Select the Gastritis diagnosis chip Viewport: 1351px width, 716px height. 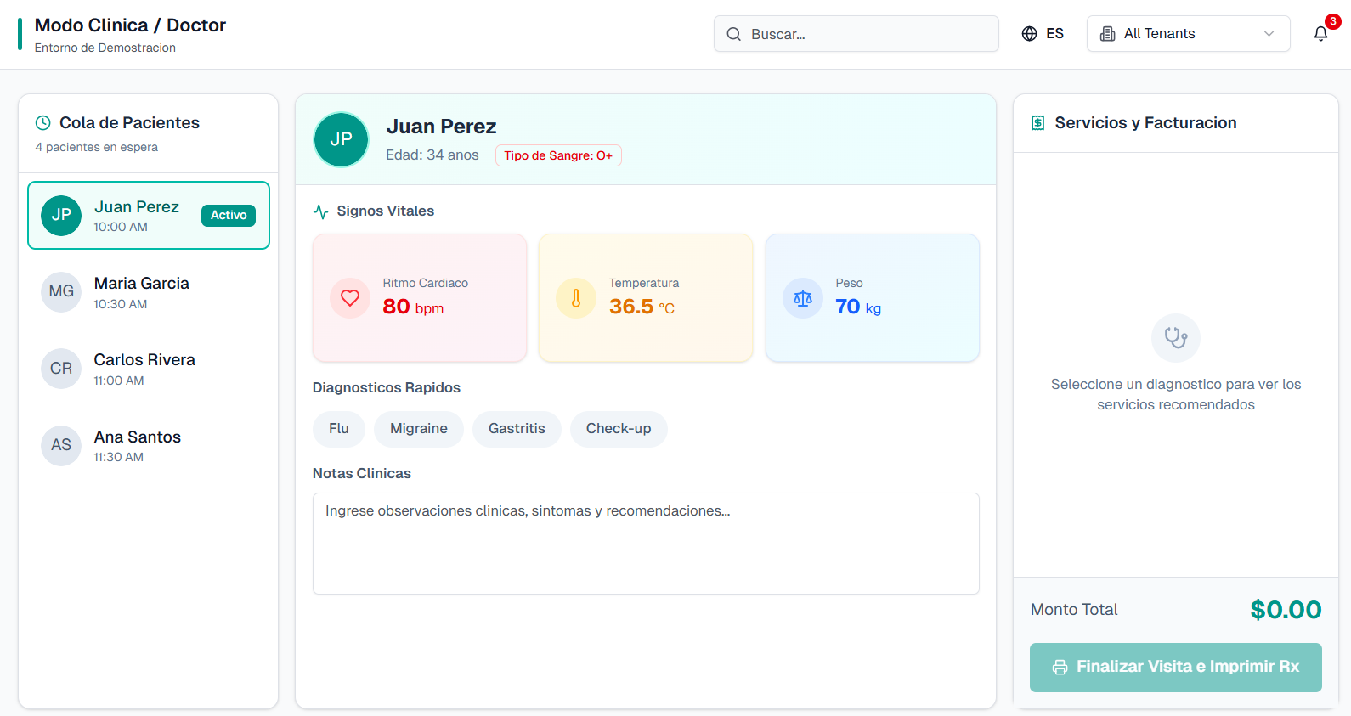pos(517,429)
